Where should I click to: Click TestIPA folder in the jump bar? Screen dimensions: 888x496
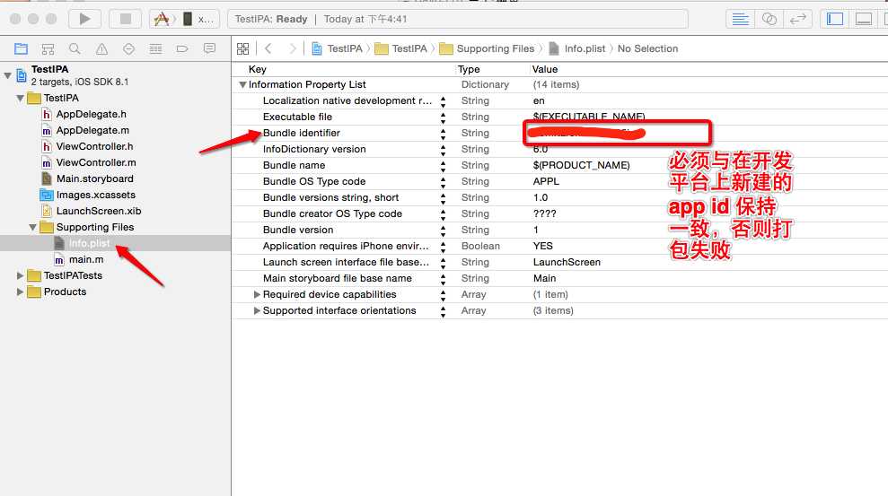point(401,48)
